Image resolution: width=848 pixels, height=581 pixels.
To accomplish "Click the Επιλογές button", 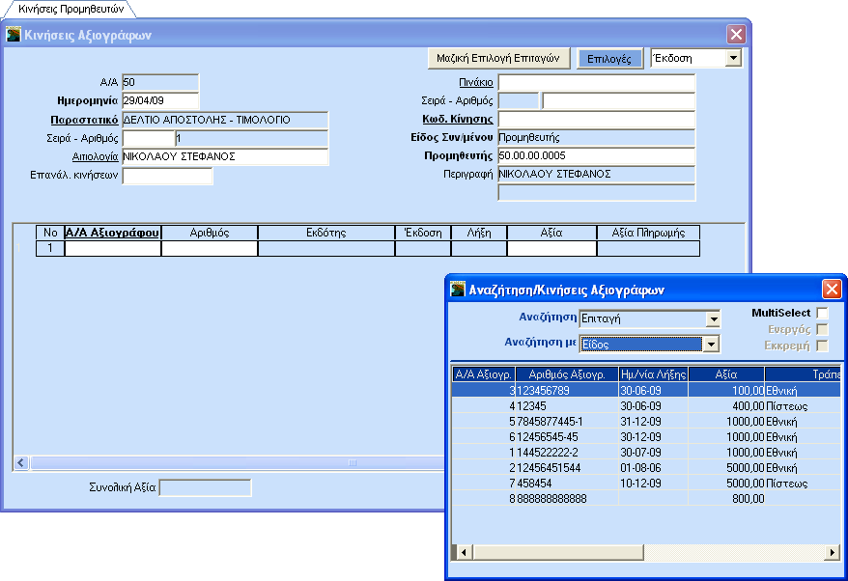I will click(609, 58).
